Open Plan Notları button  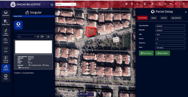(x=162, y=53)
